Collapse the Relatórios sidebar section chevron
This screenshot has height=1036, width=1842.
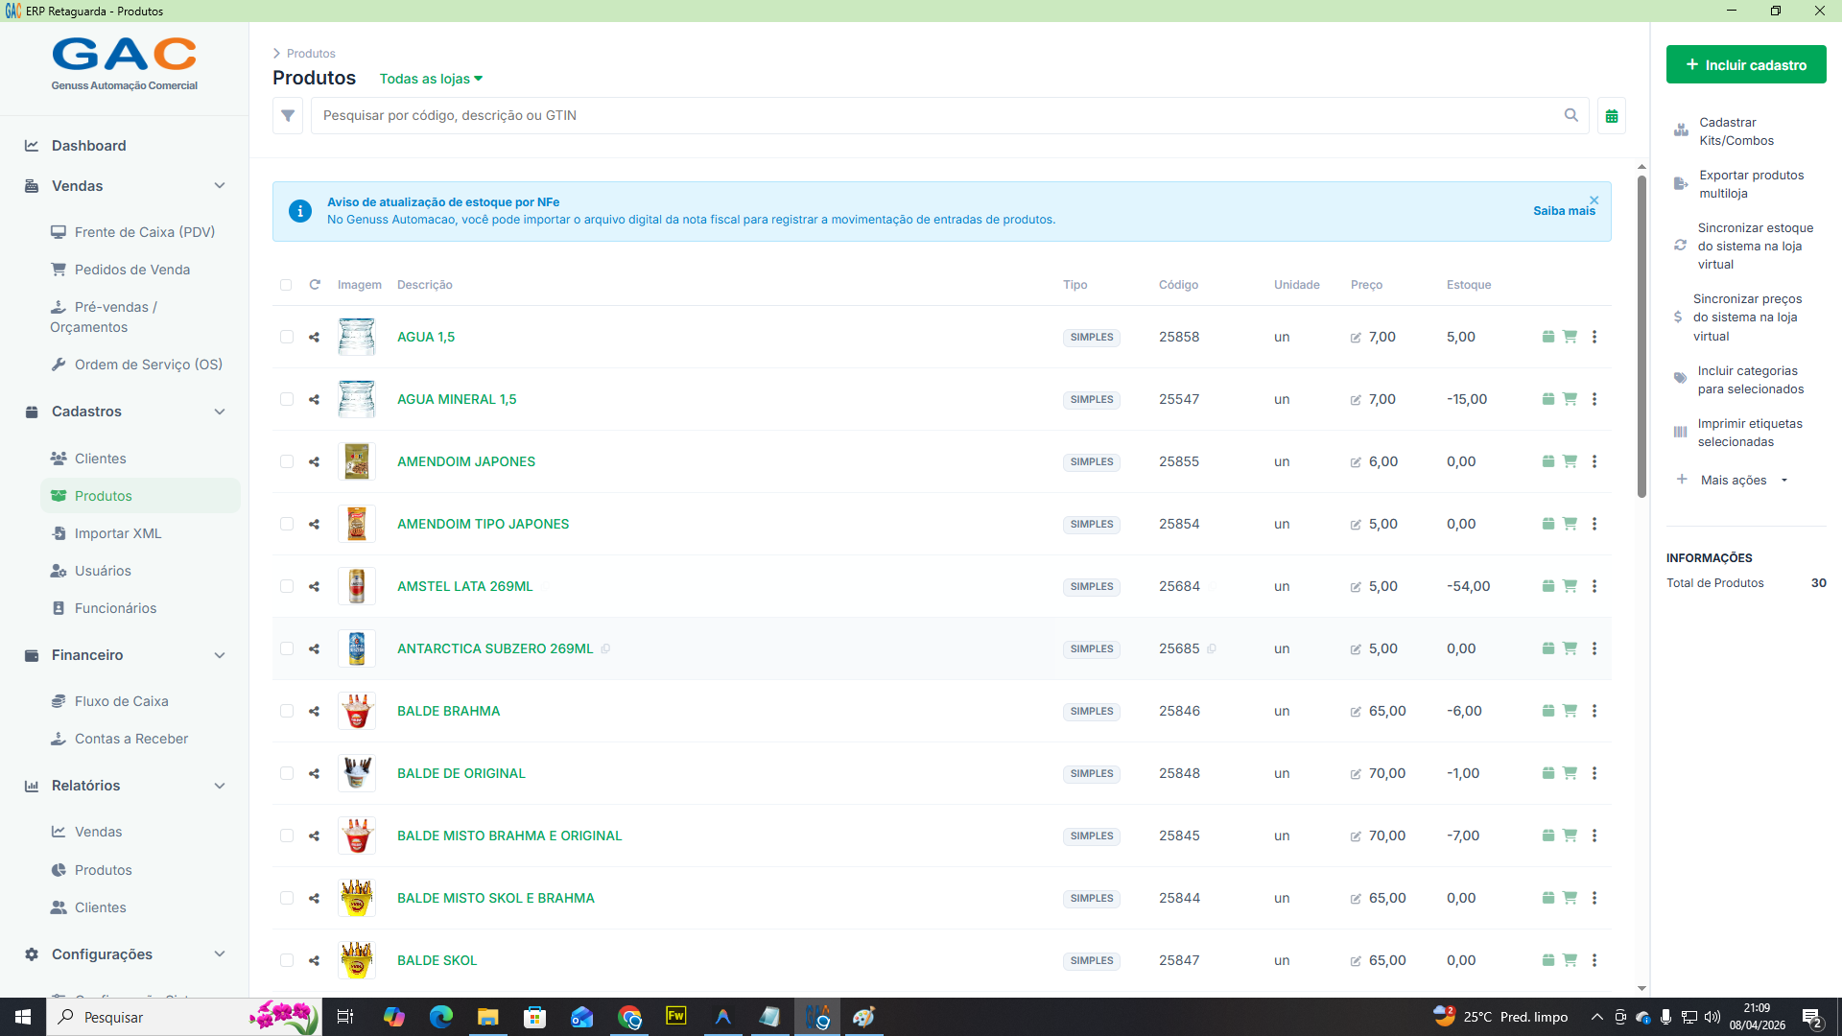click(x=220, y=786)
